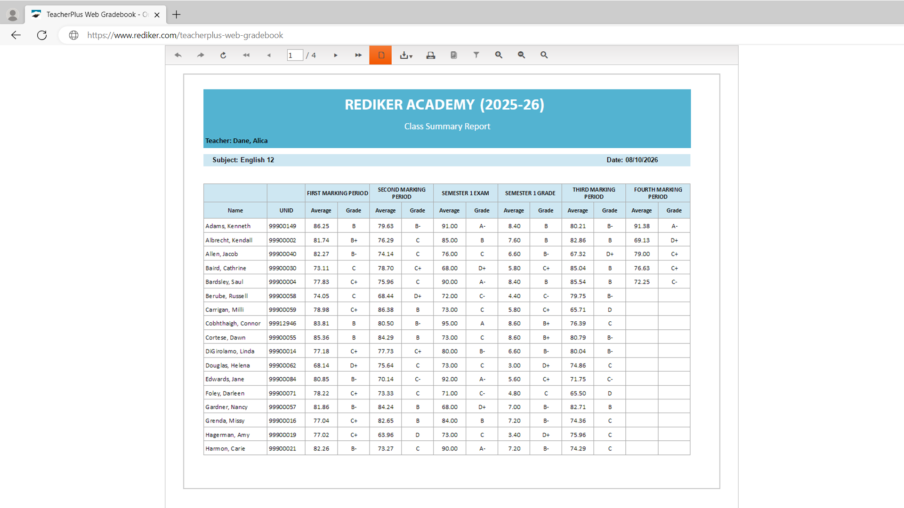Jump to the last page
904x508 pixels.
(358, 55)
